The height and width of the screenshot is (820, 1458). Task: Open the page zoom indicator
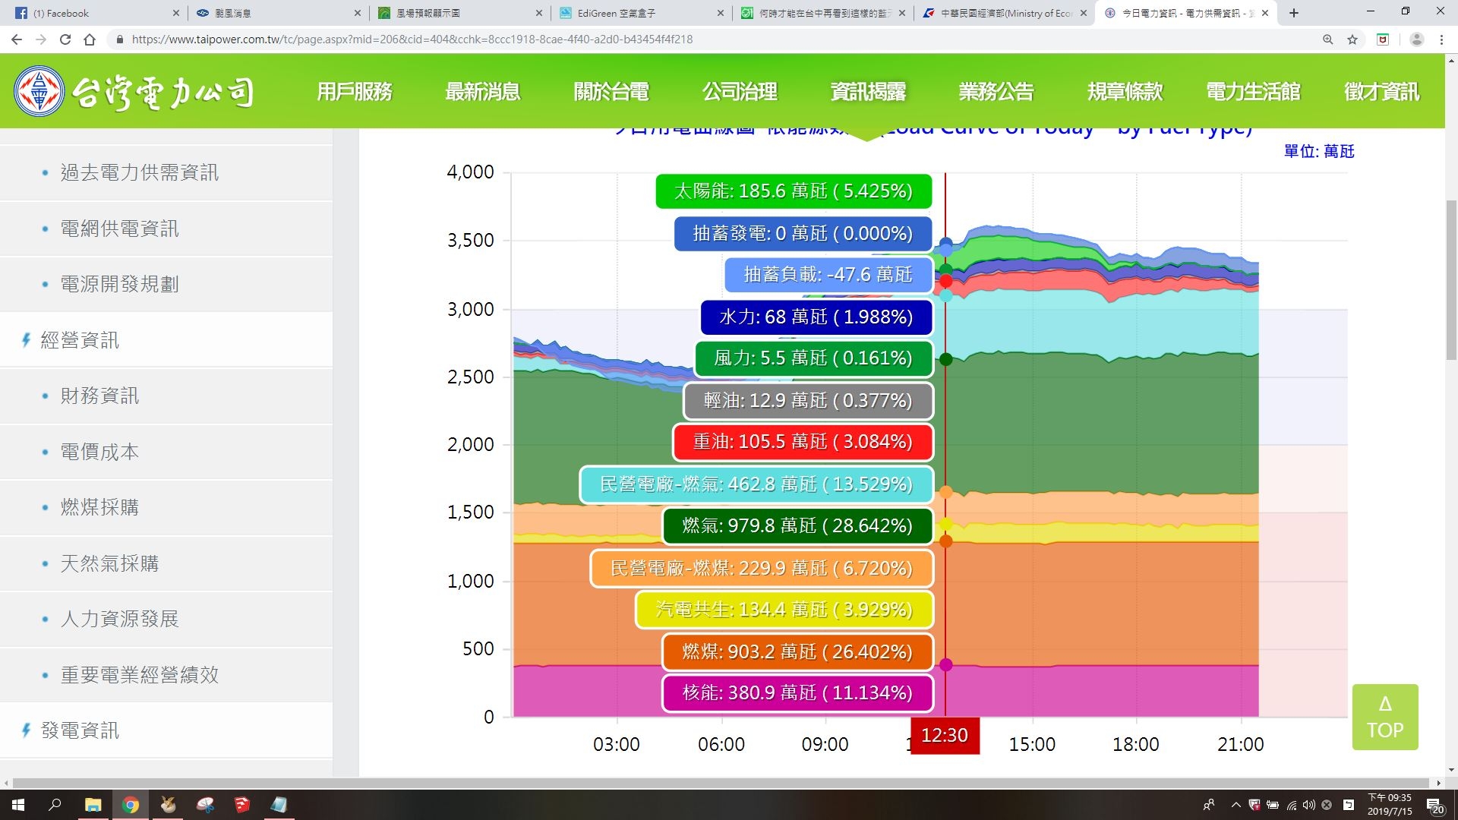tap(1328, 39)
